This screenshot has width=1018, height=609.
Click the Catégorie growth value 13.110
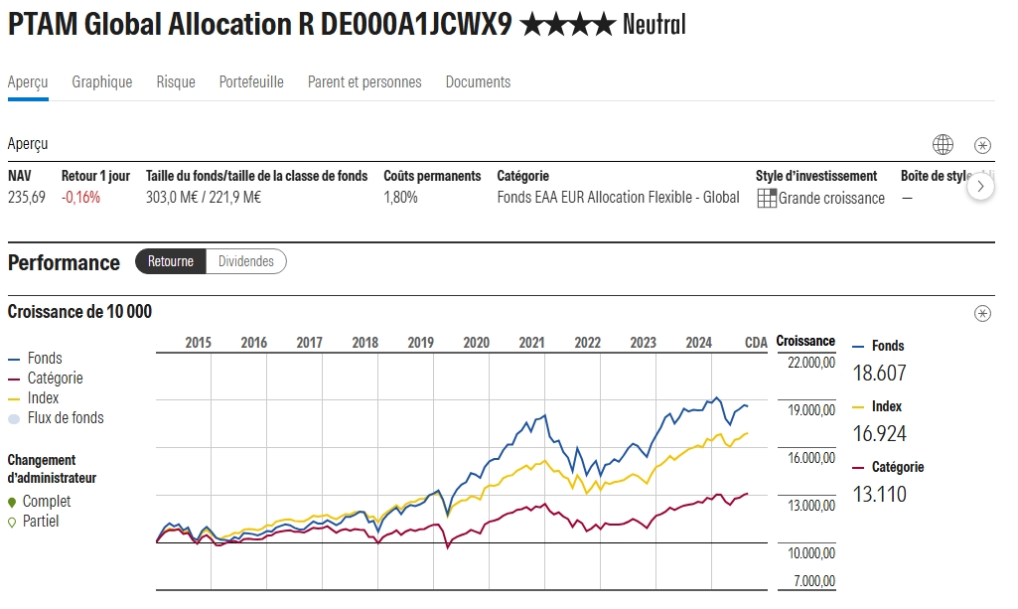(879, 494)
